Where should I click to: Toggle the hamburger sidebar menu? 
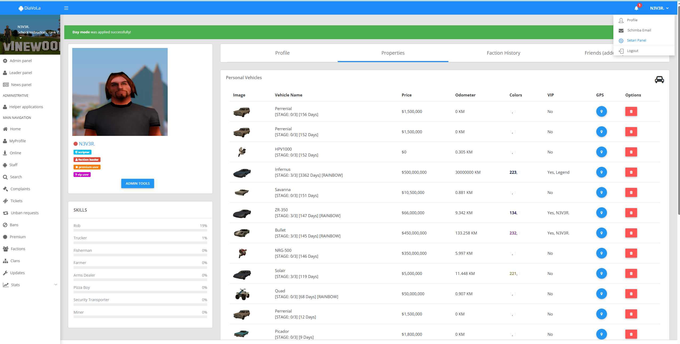click(x=66, y=8)
